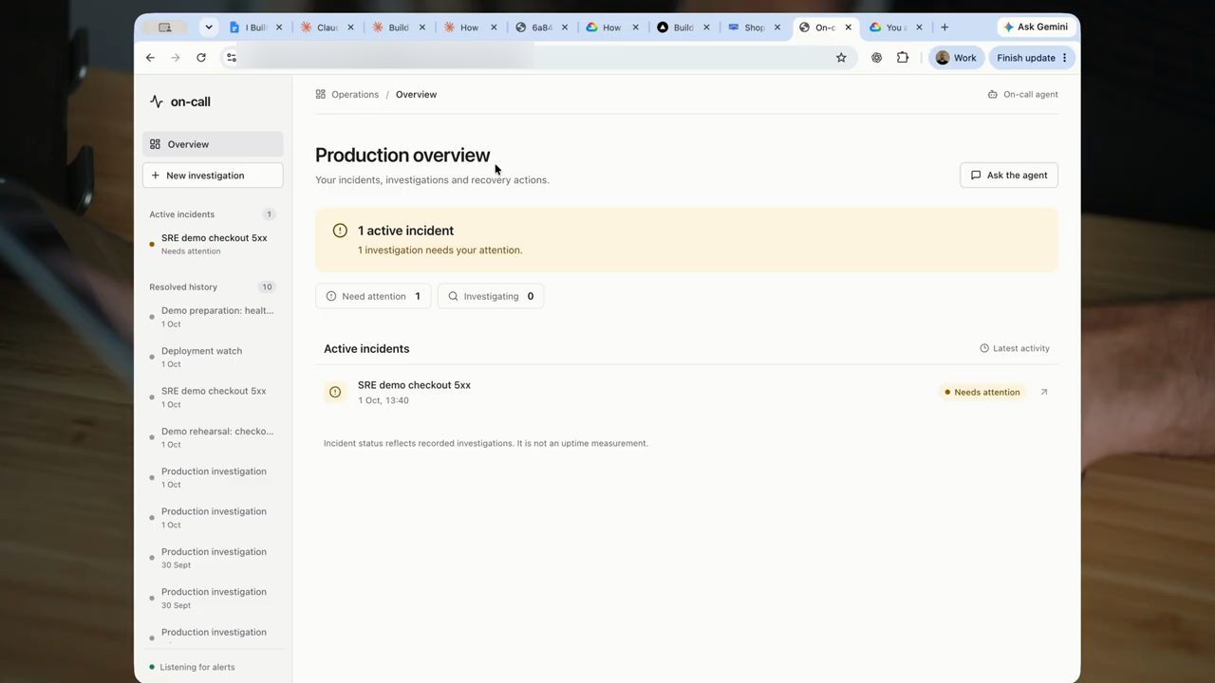
Task: Close the active On-c tab
Action: point(849,28)
